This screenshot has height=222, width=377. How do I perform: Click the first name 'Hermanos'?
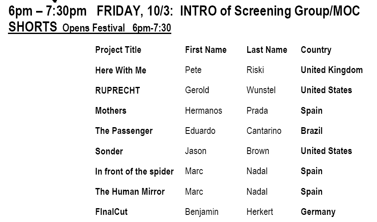pyautogui.click(x=204, y=110)
